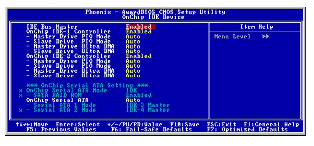This screenshot has width=314, height=146.
Task: Click the IDE-4 Master value
Action: pyautogui.click(x=148, y=110)
